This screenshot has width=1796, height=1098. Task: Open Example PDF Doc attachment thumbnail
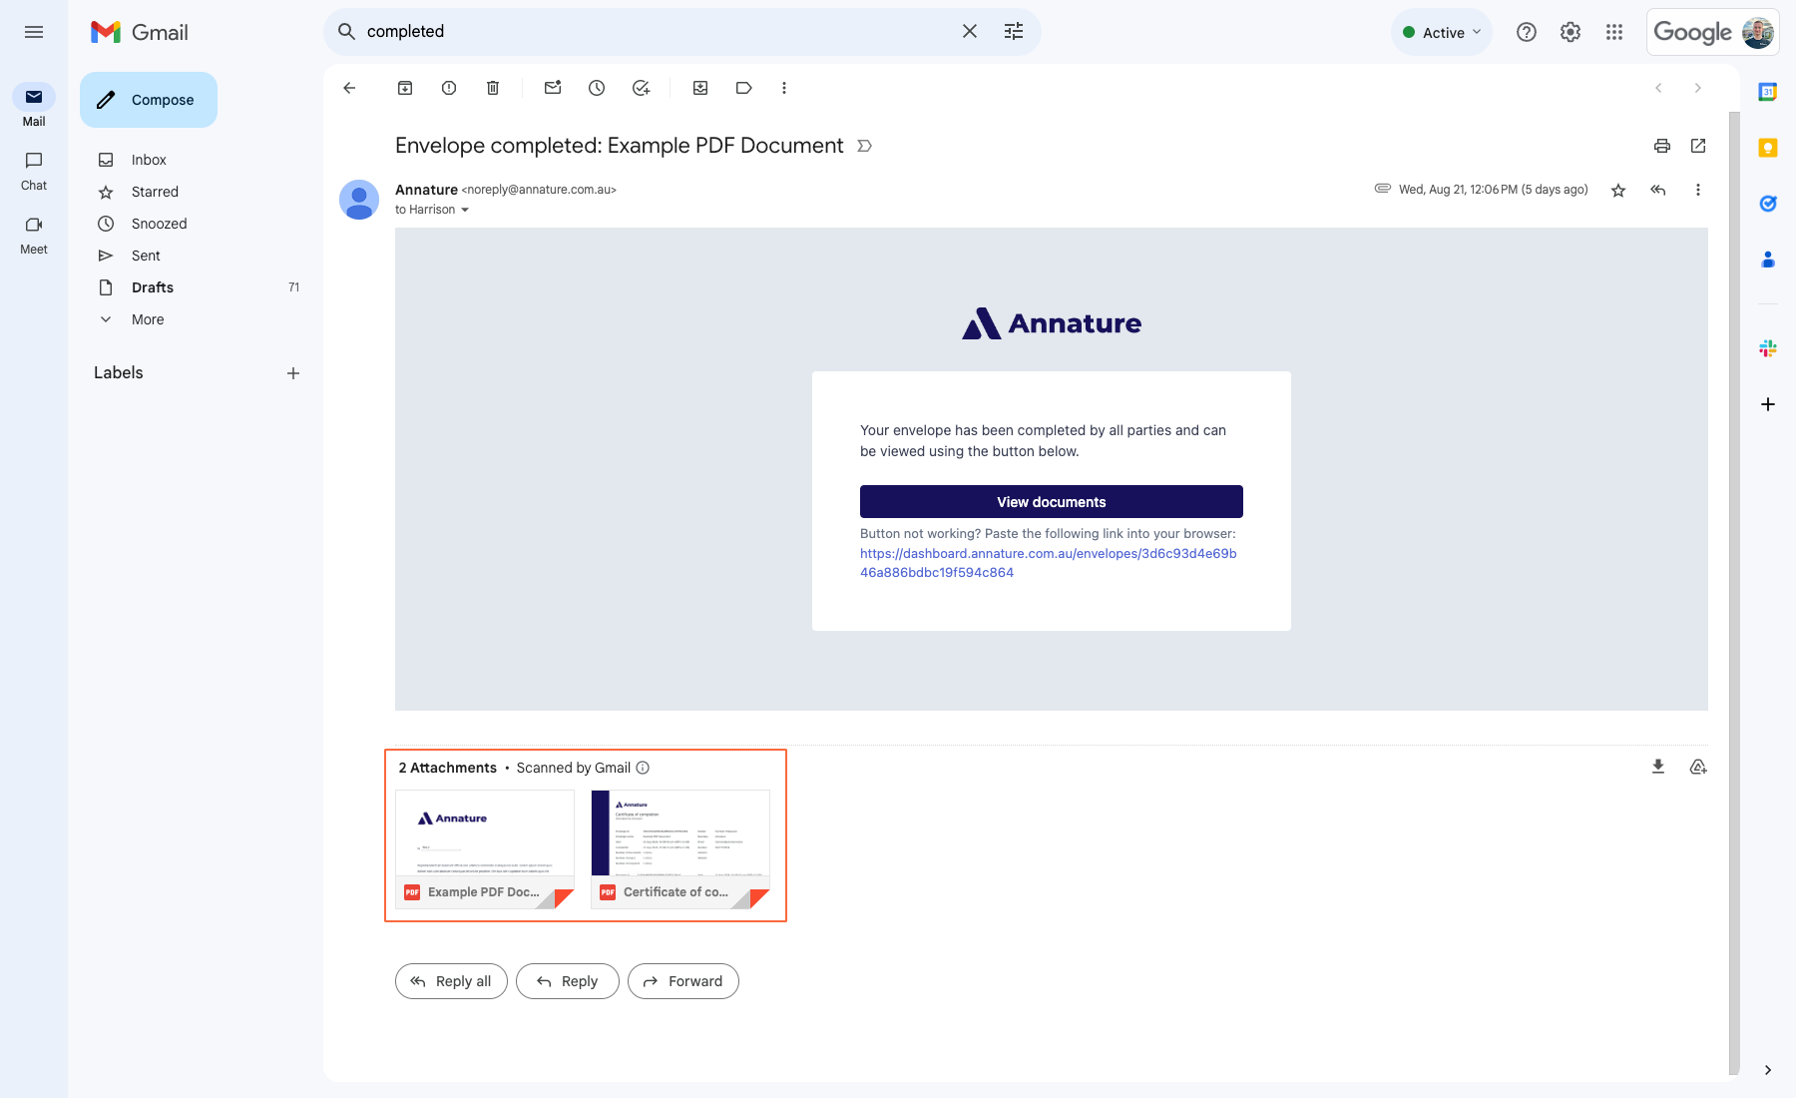tap(485, 848)
